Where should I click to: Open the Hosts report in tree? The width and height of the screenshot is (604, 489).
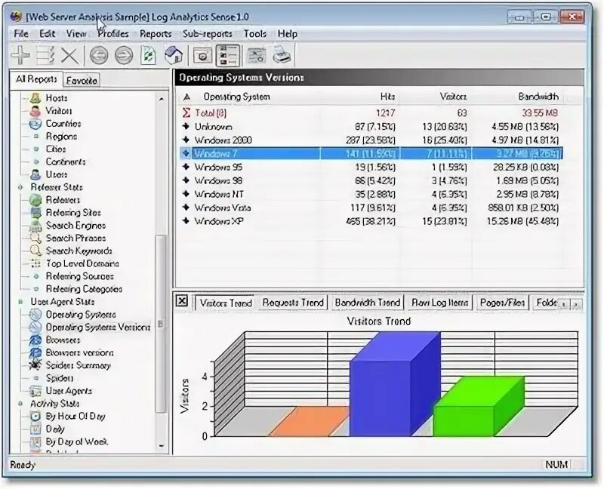[56, 98]
